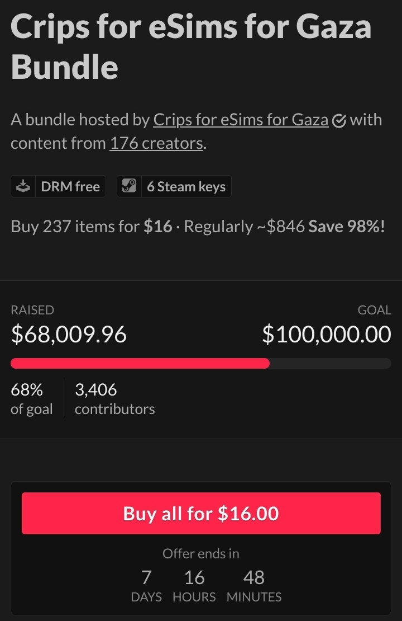Click the $68,009.96 raised amount
The width and height of the screenshot is (402, 621).
click(69, 334)
